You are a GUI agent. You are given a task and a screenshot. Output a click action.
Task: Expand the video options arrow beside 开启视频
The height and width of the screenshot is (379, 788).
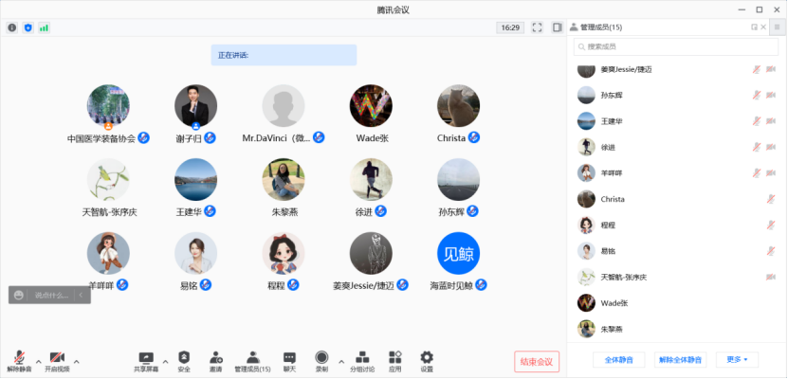77,361
